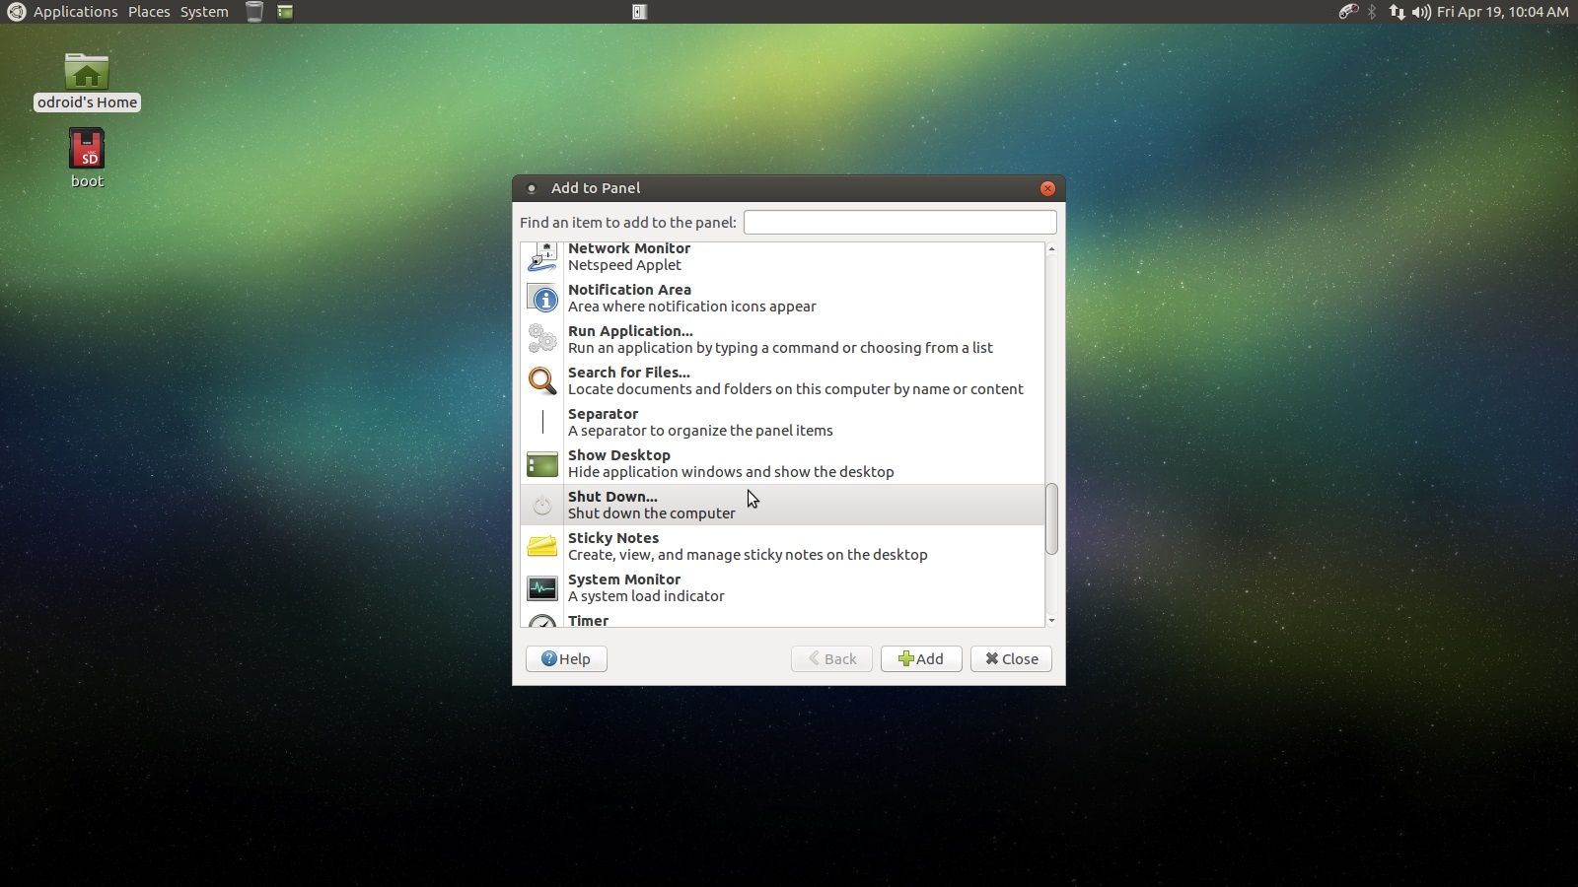Click the Search for Files magnifier icon

[x=542, y=381]
